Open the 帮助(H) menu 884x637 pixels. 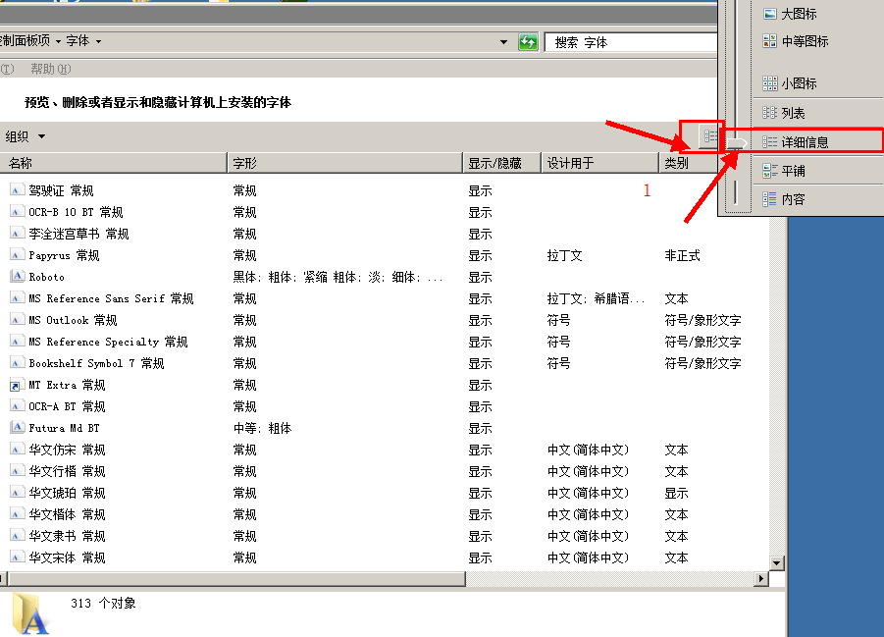click(50, 69)
